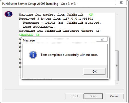
Task: Click the 'Tests completed successfully without error.' text
Action: click(69, 55)
